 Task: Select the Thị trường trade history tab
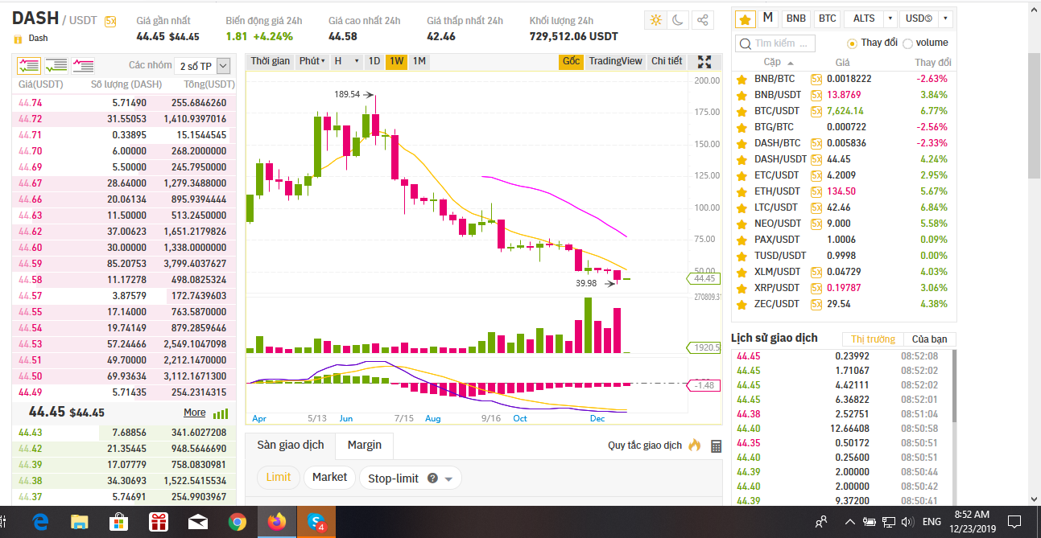[x=873, y=339]
